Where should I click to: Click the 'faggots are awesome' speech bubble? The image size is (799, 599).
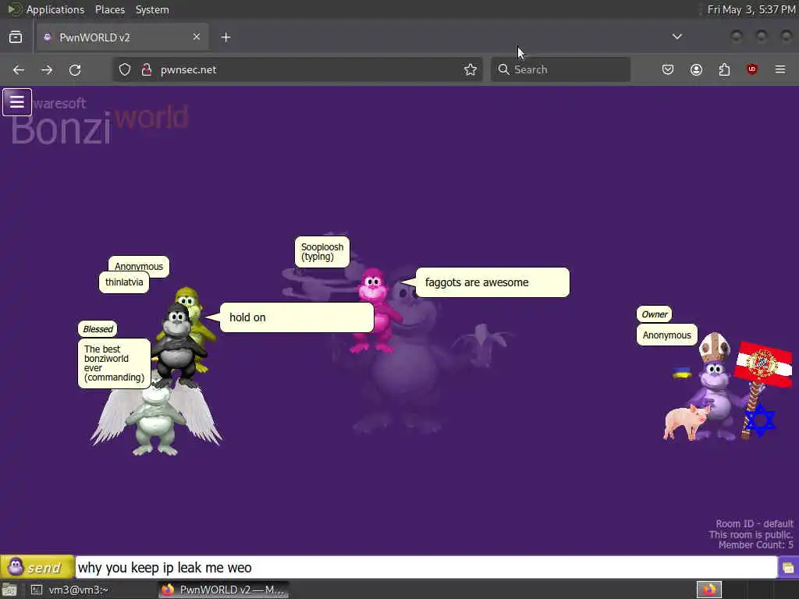(492, 282)
